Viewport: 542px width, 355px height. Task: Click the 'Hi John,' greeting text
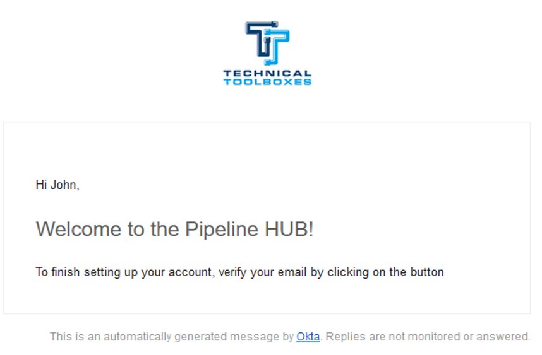(57, 185)
